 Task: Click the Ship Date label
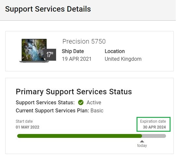(73, 51)
